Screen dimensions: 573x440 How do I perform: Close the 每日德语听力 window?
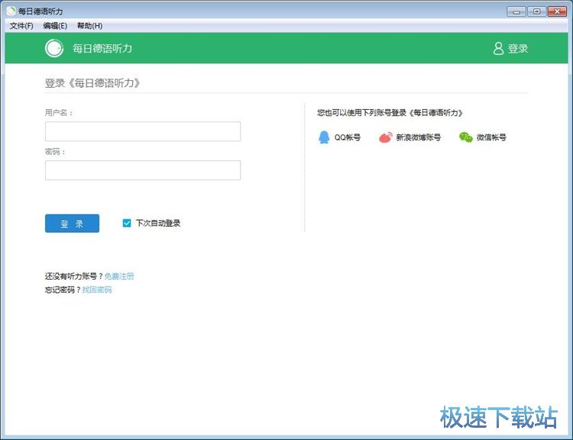(x=557, y=11)
